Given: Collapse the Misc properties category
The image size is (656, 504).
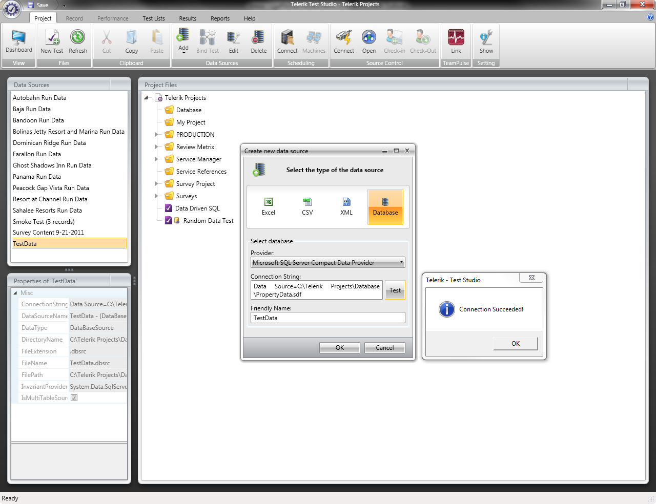Looking at the screenshot, I should [x=15, y=293].
